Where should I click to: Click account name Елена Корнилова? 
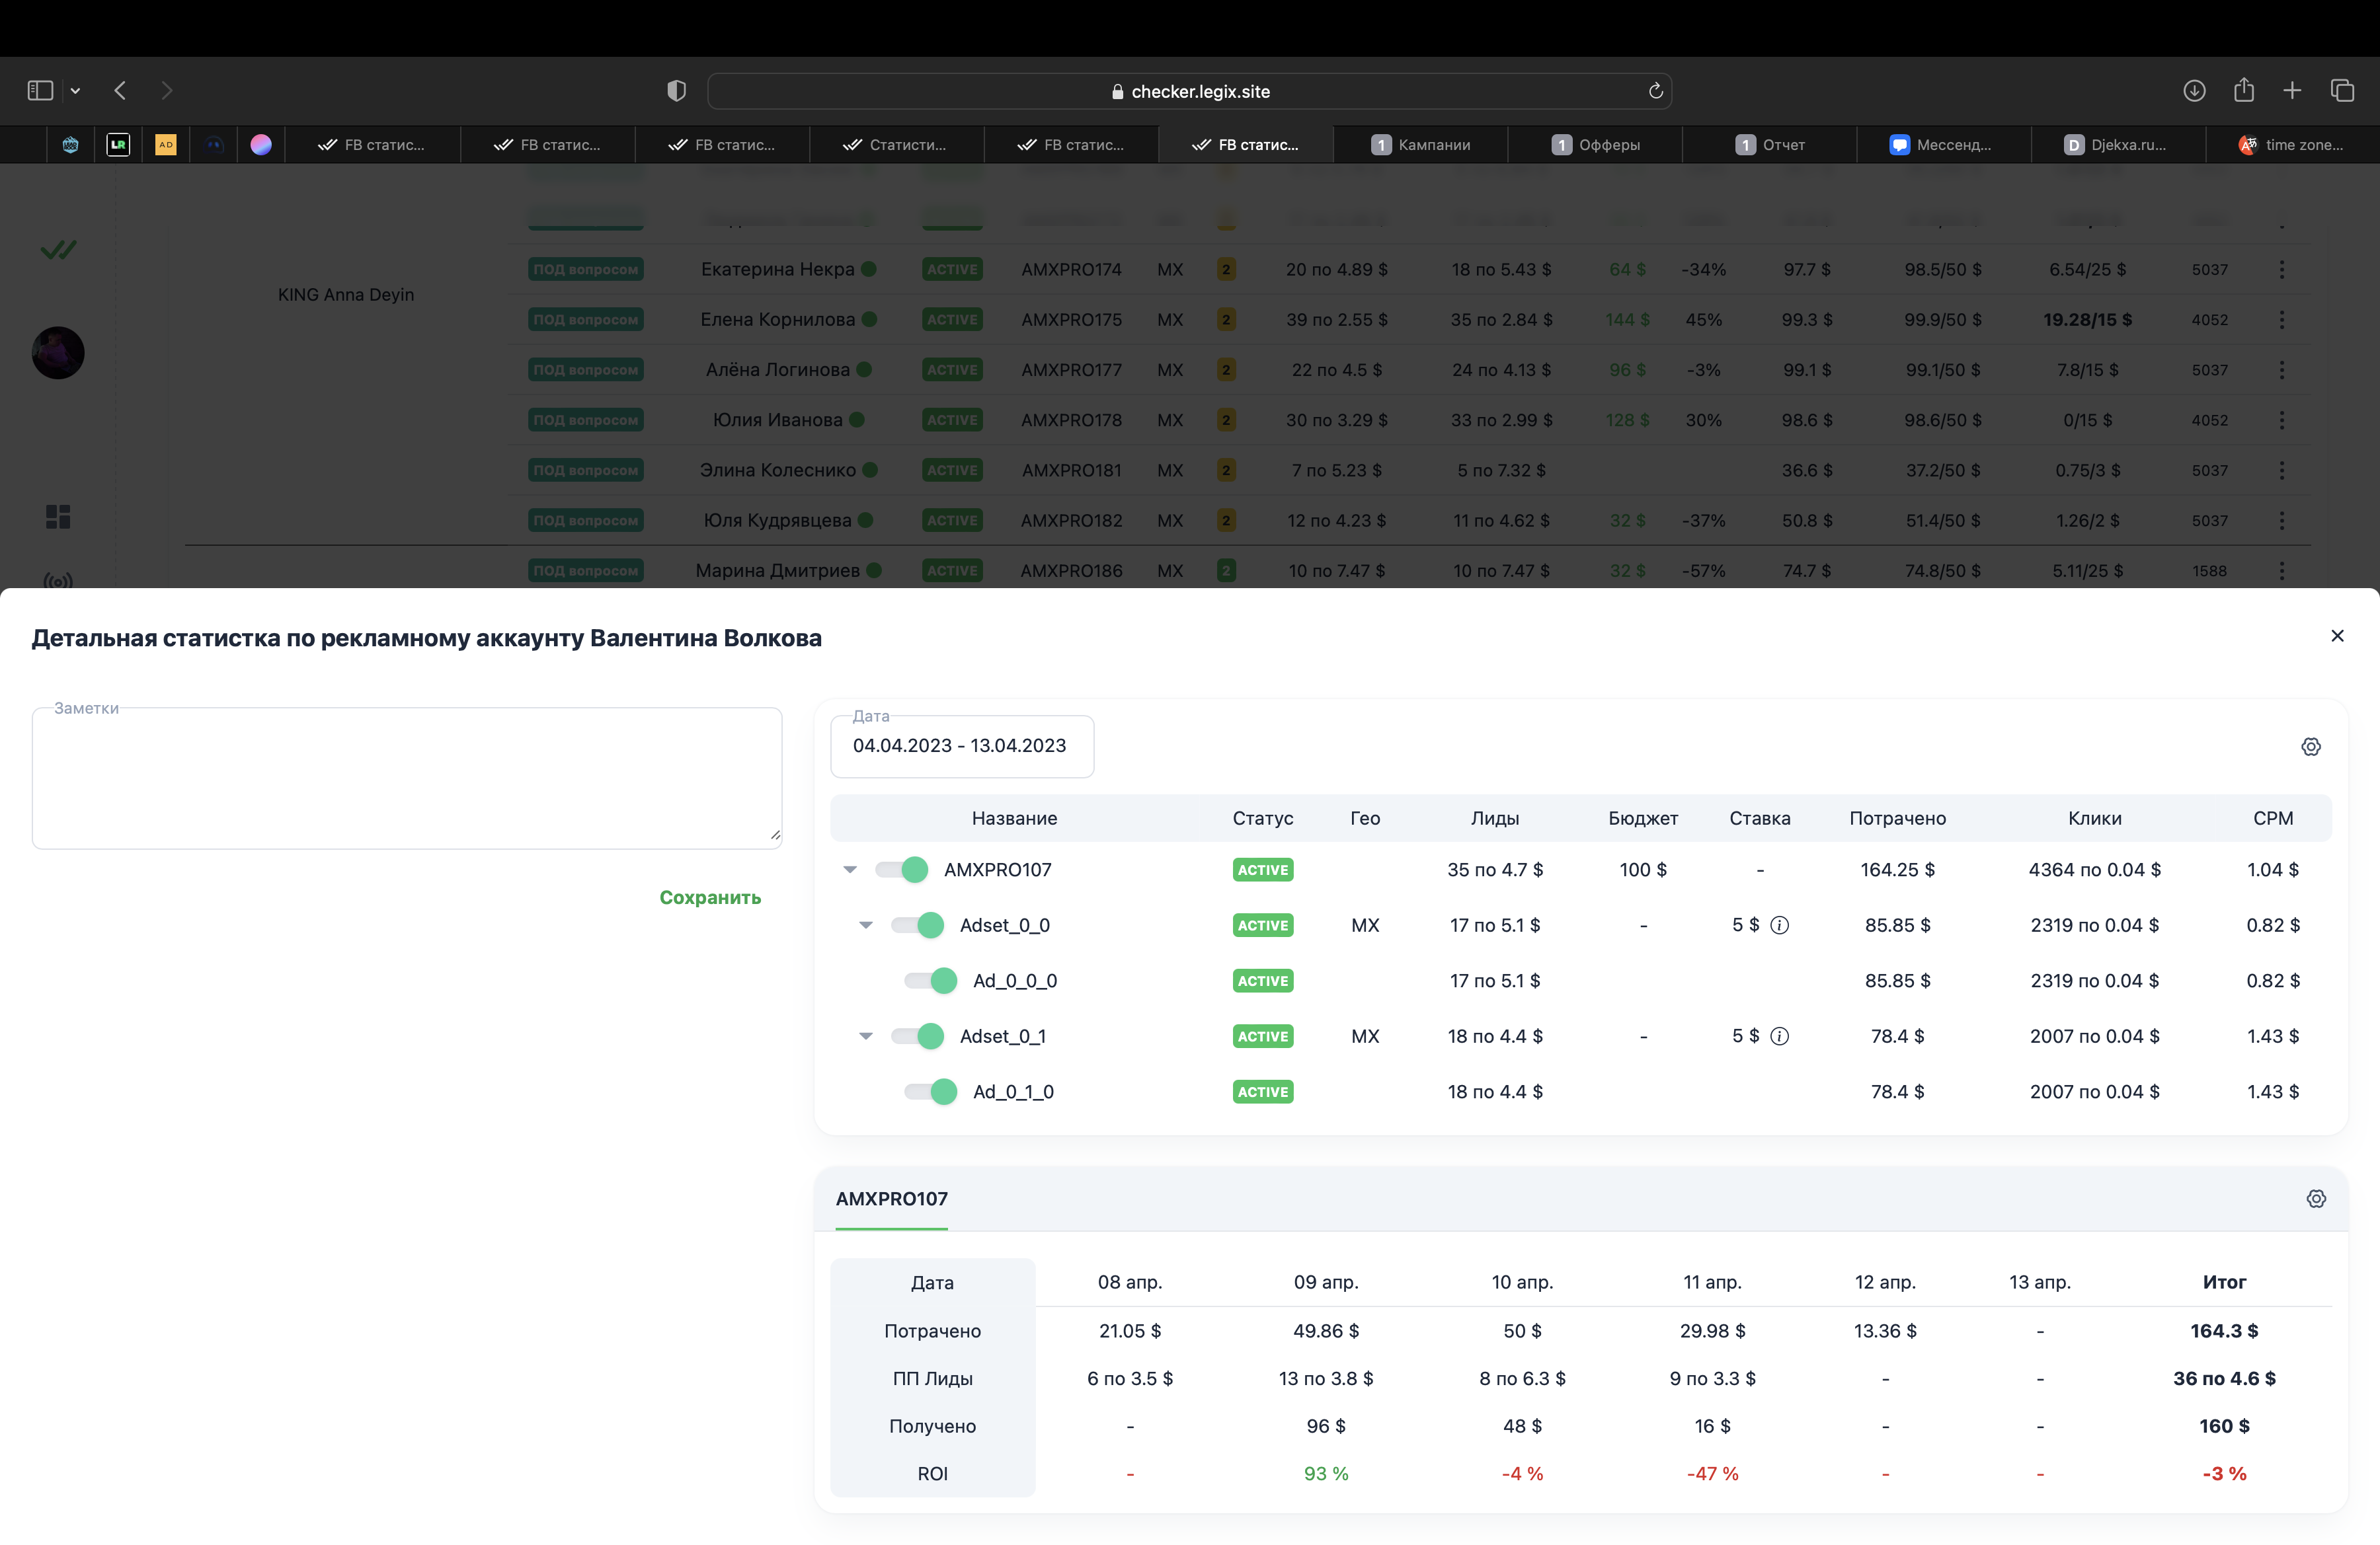[x=778, y=320]
